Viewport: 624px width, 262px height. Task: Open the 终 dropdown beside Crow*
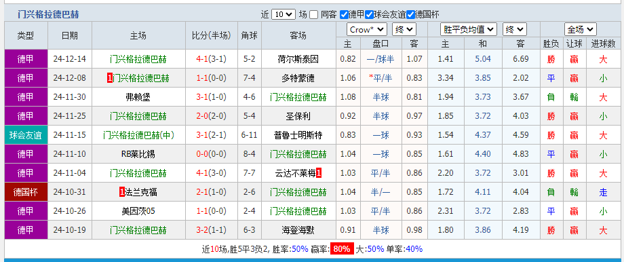pyautogui.click(x=404, y=29)
